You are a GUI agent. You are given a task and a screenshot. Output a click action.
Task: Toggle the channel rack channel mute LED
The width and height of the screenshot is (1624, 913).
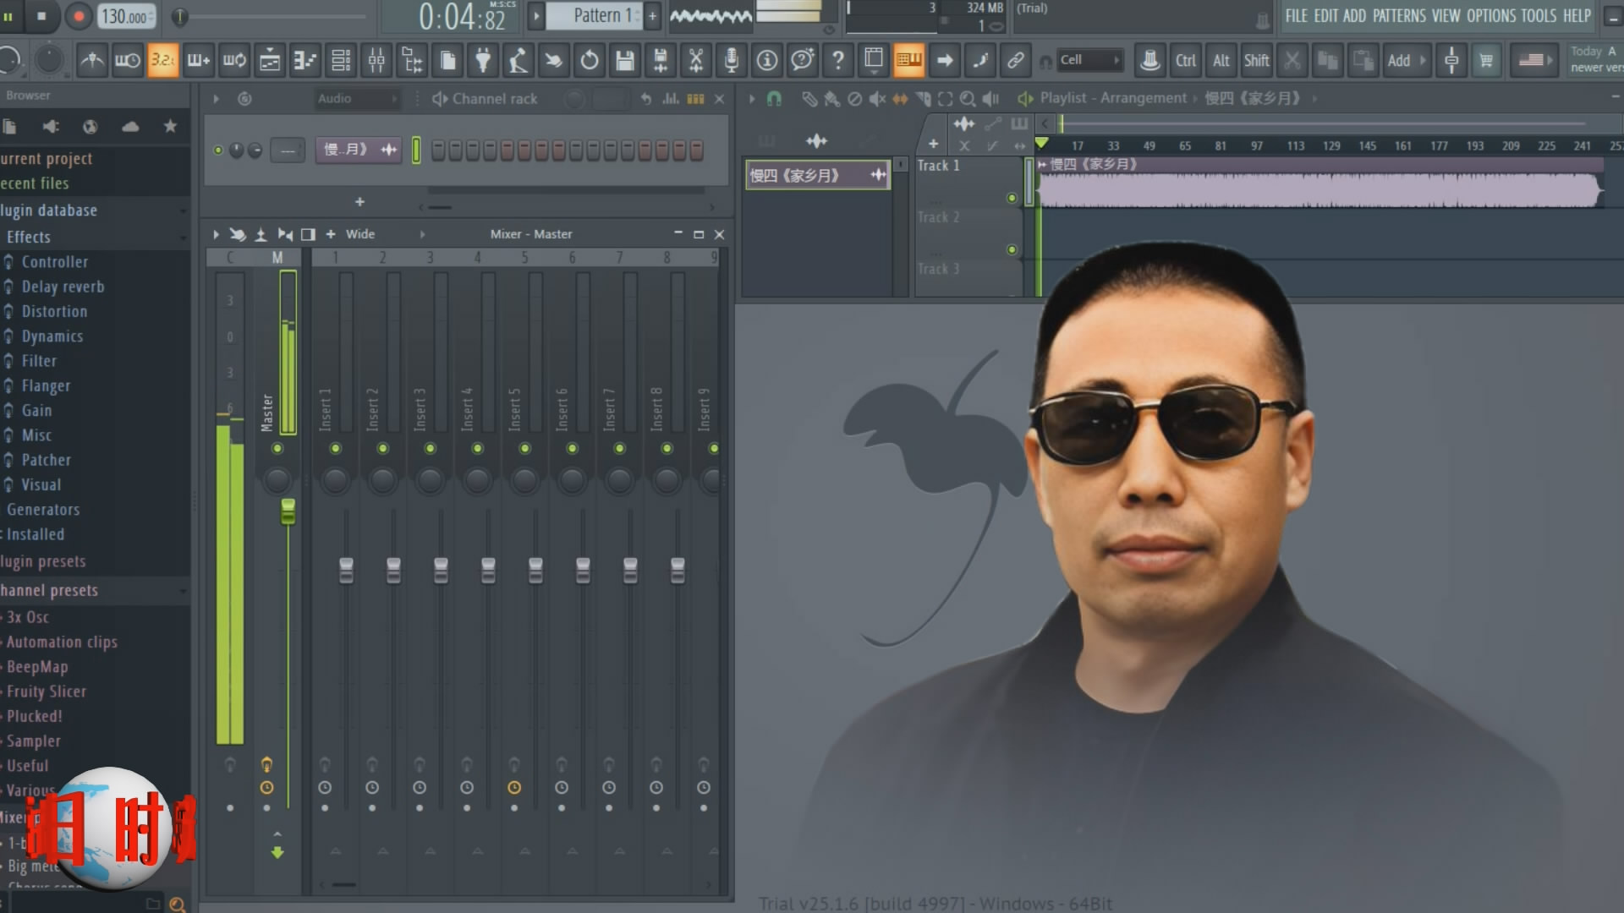coord(218,150)
